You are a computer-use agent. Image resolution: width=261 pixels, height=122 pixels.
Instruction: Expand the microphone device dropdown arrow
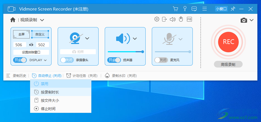click(x=180, y=39)
